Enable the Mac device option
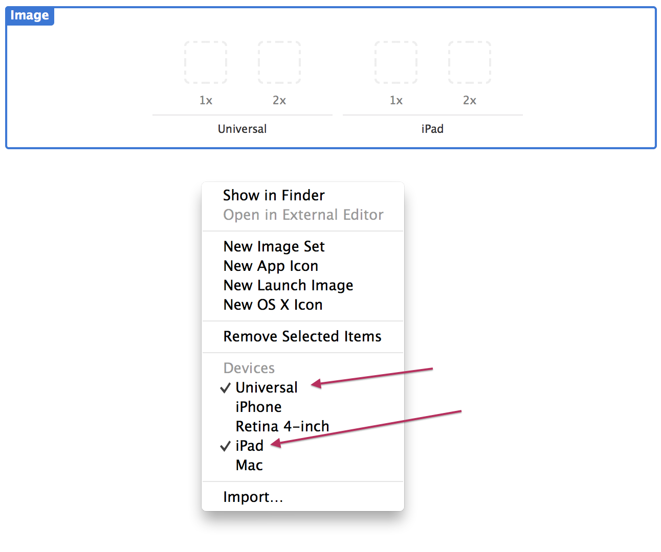The image size is (661, 552). (249, 465)
